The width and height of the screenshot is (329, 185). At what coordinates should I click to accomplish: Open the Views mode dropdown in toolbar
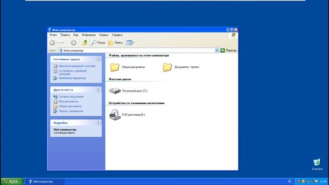[x=130, y=43]
